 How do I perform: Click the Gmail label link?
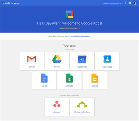[x=32, y=67]
